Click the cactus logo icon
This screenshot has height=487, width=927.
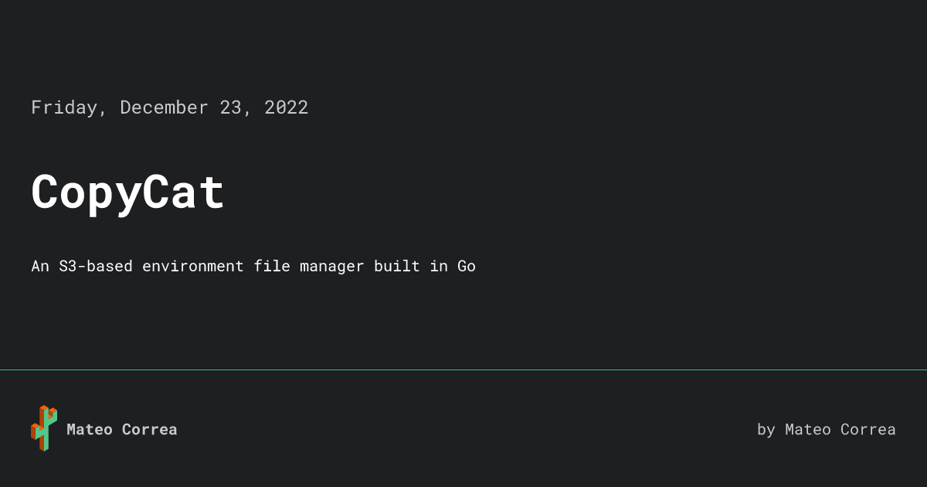[44, 428]
